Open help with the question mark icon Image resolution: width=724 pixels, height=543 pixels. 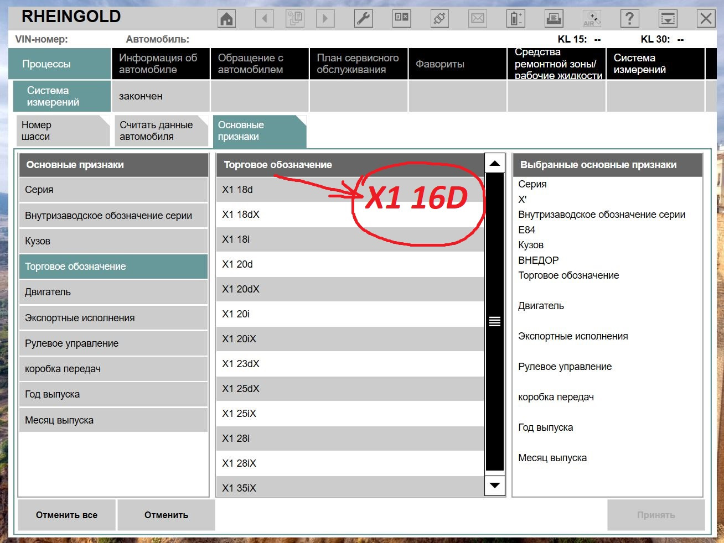tap(629, 19)
